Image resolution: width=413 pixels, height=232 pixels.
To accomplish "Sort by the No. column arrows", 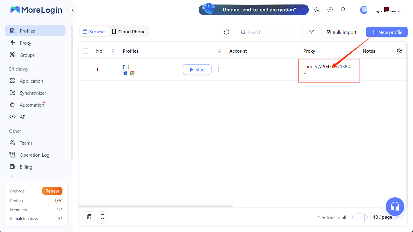I will coord(113,51).
